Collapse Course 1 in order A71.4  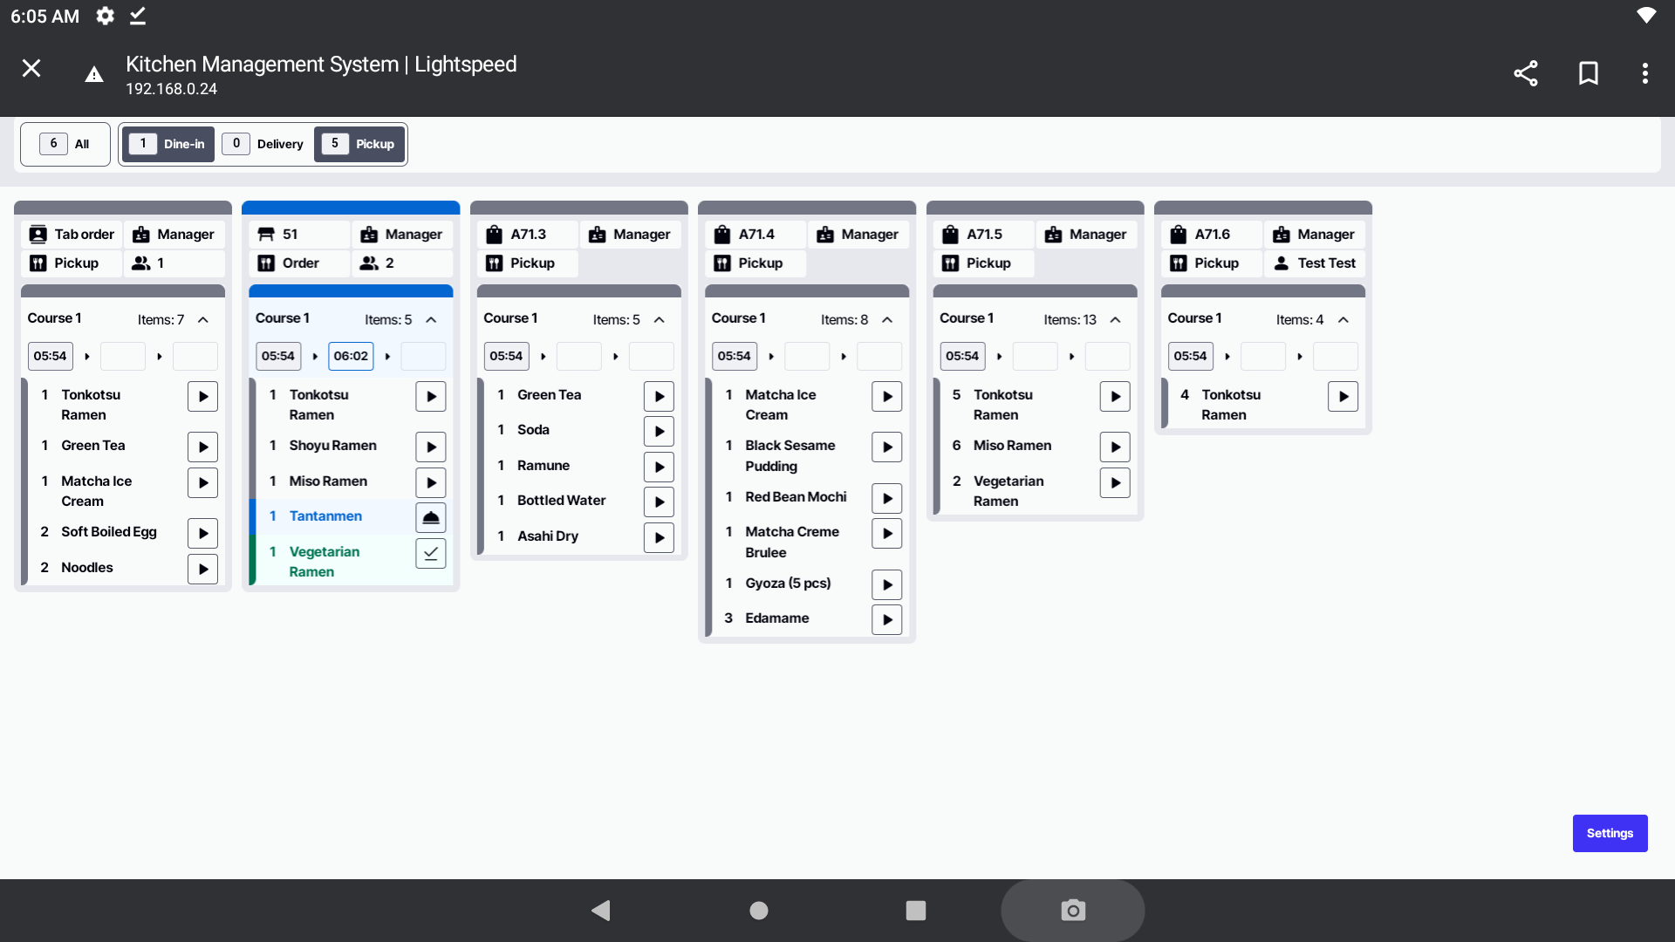[x=887, y=320]
